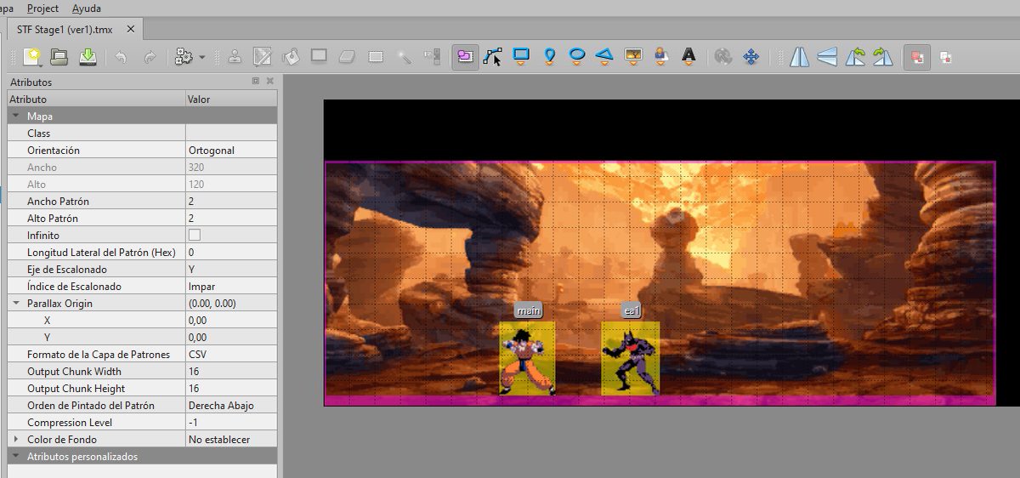Sort by the Valor column header

coord(231,100)
